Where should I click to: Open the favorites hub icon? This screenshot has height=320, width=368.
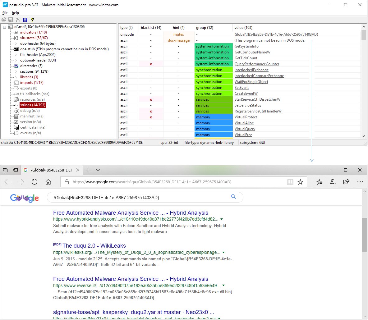coord(319,182)
